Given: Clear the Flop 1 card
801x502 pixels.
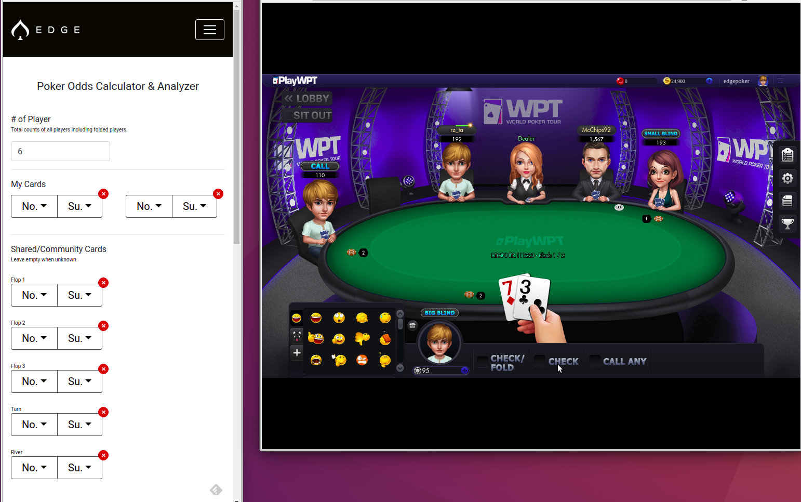Looking at the screenshot, I should 104,283.
